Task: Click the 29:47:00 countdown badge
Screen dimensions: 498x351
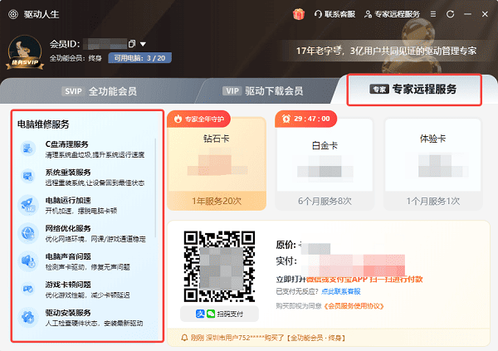Action: (305, 119)
